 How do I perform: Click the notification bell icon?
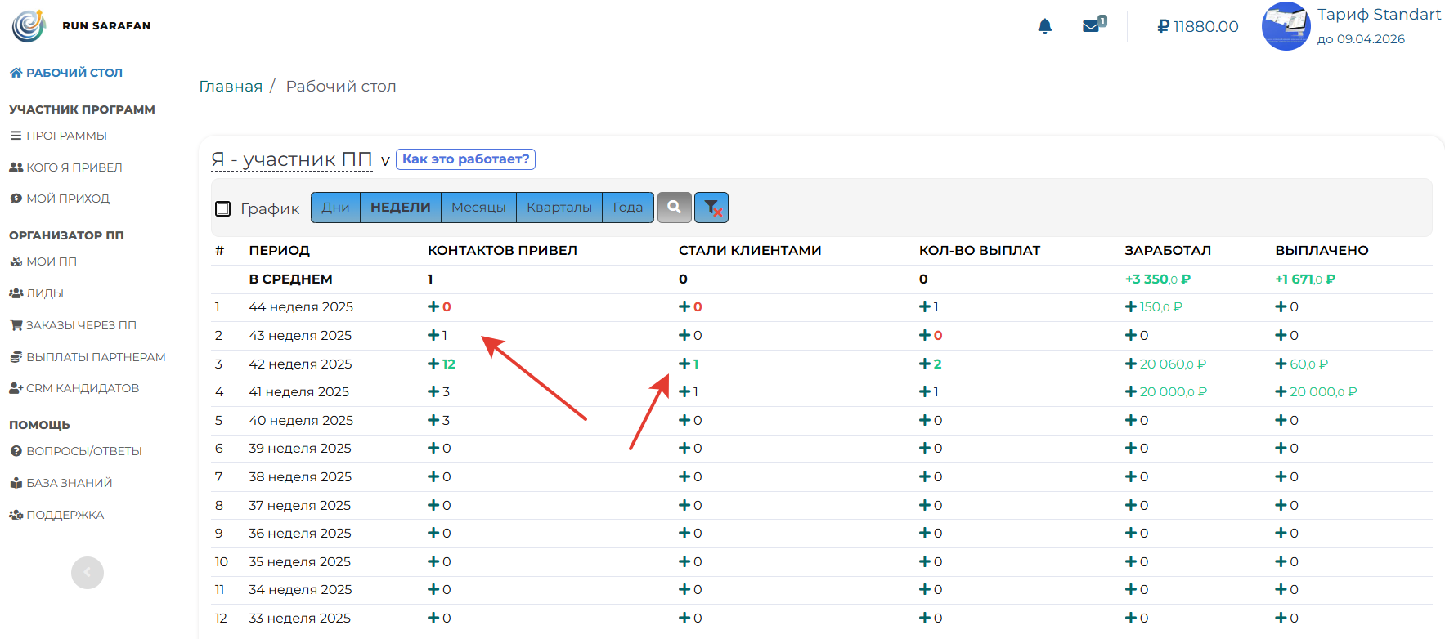tap(1044, 26)
